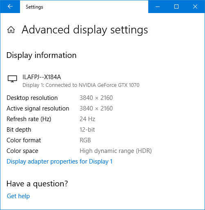Close the Settings window
The width and height of the screenshot is (205, 210).
[195, 7]
